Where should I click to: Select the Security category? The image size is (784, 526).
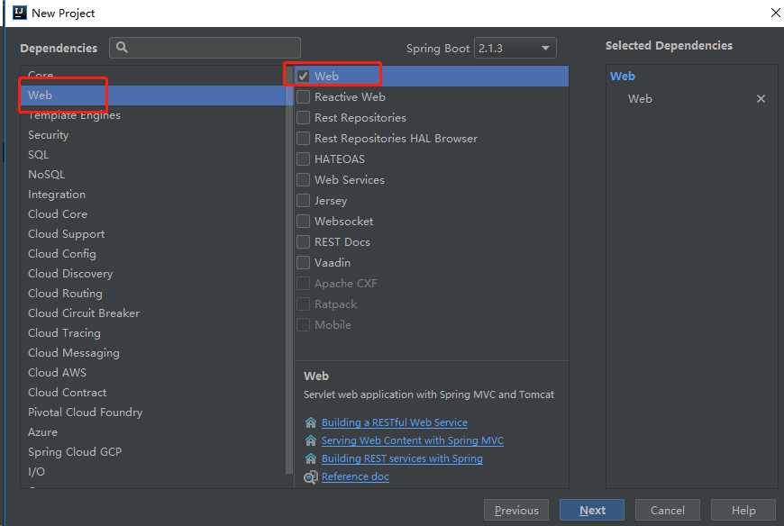(49, 135)
